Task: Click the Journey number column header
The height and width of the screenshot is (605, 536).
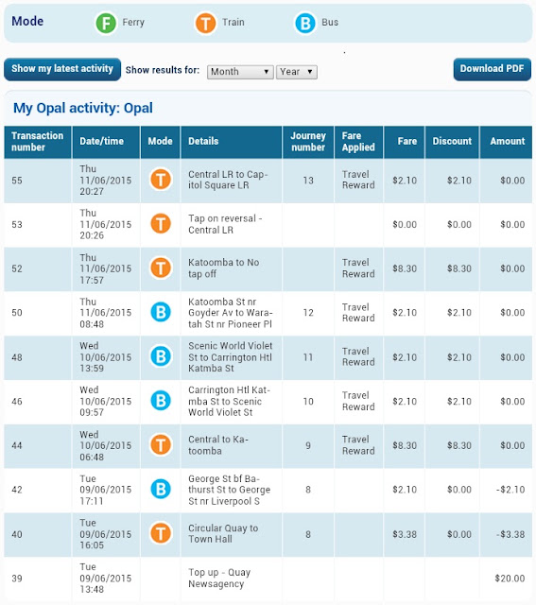Action: (308, 142)
